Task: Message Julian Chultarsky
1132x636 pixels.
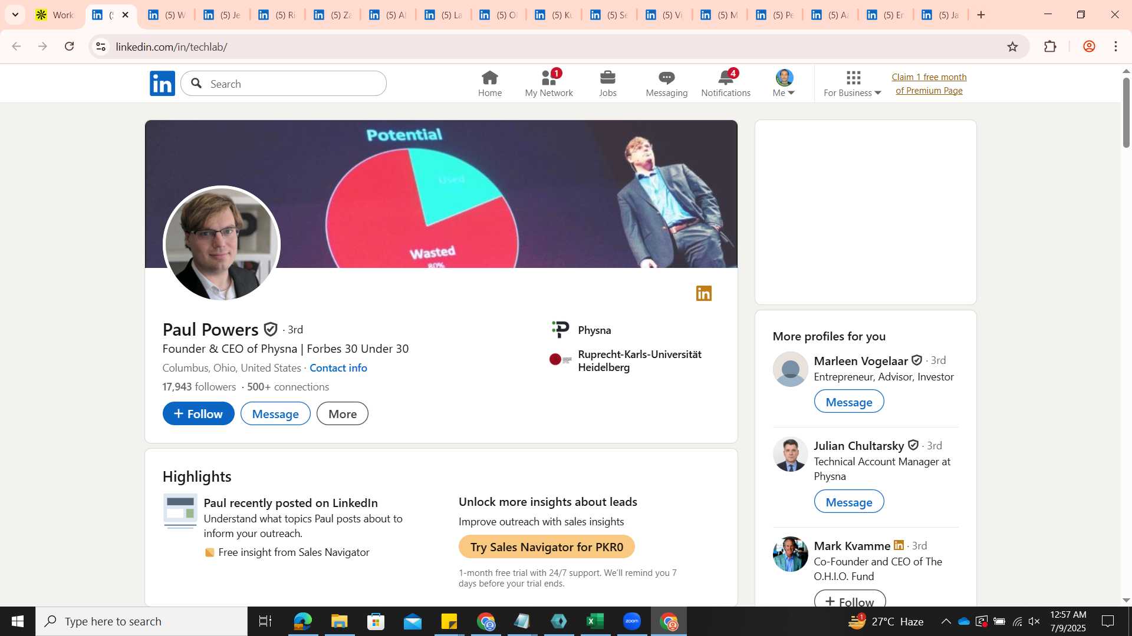Action: pyautogui.click(x=849, y=502)
